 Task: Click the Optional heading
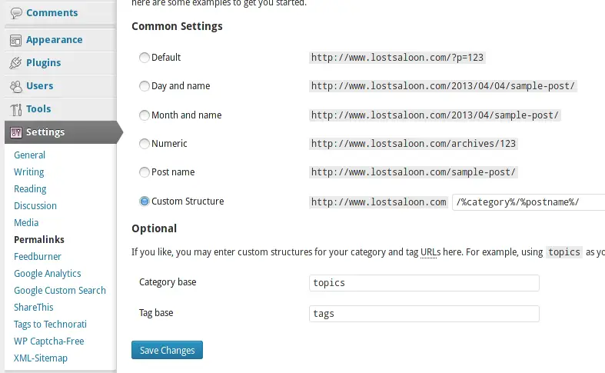point(154,228)
